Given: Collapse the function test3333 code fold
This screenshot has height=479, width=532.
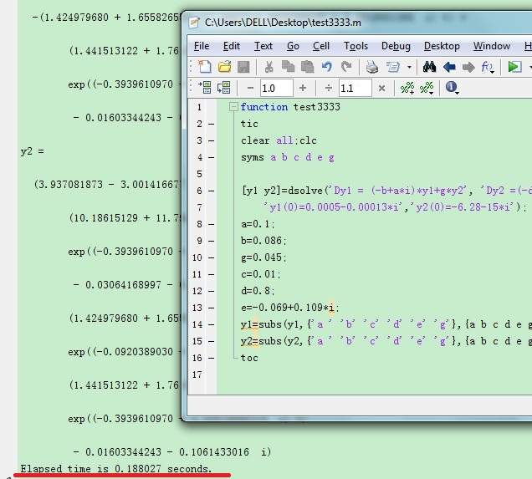Looking at the screenshot, I should (x=233, y=107).
